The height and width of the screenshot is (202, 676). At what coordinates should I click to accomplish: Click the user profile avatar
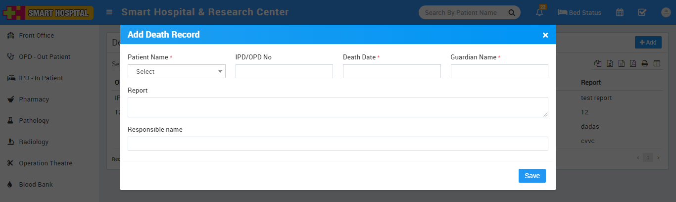pos(666,12)
